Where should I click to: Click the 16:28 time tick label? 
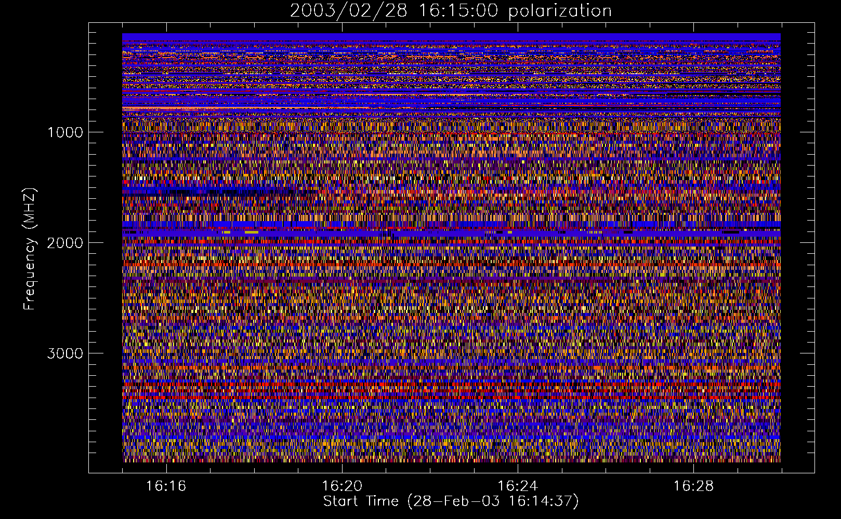[x=693, y=486]
